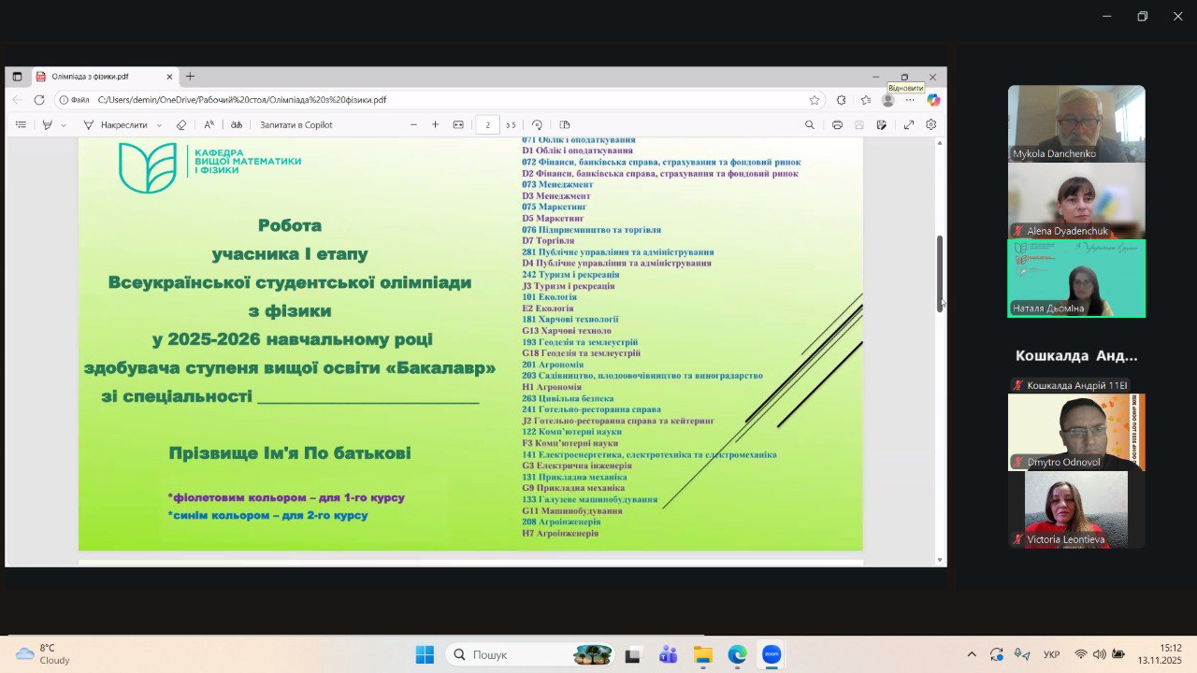1197x673 pixels.
Task: Enter PDF full screen mode
Action: [x=908, y=125]
